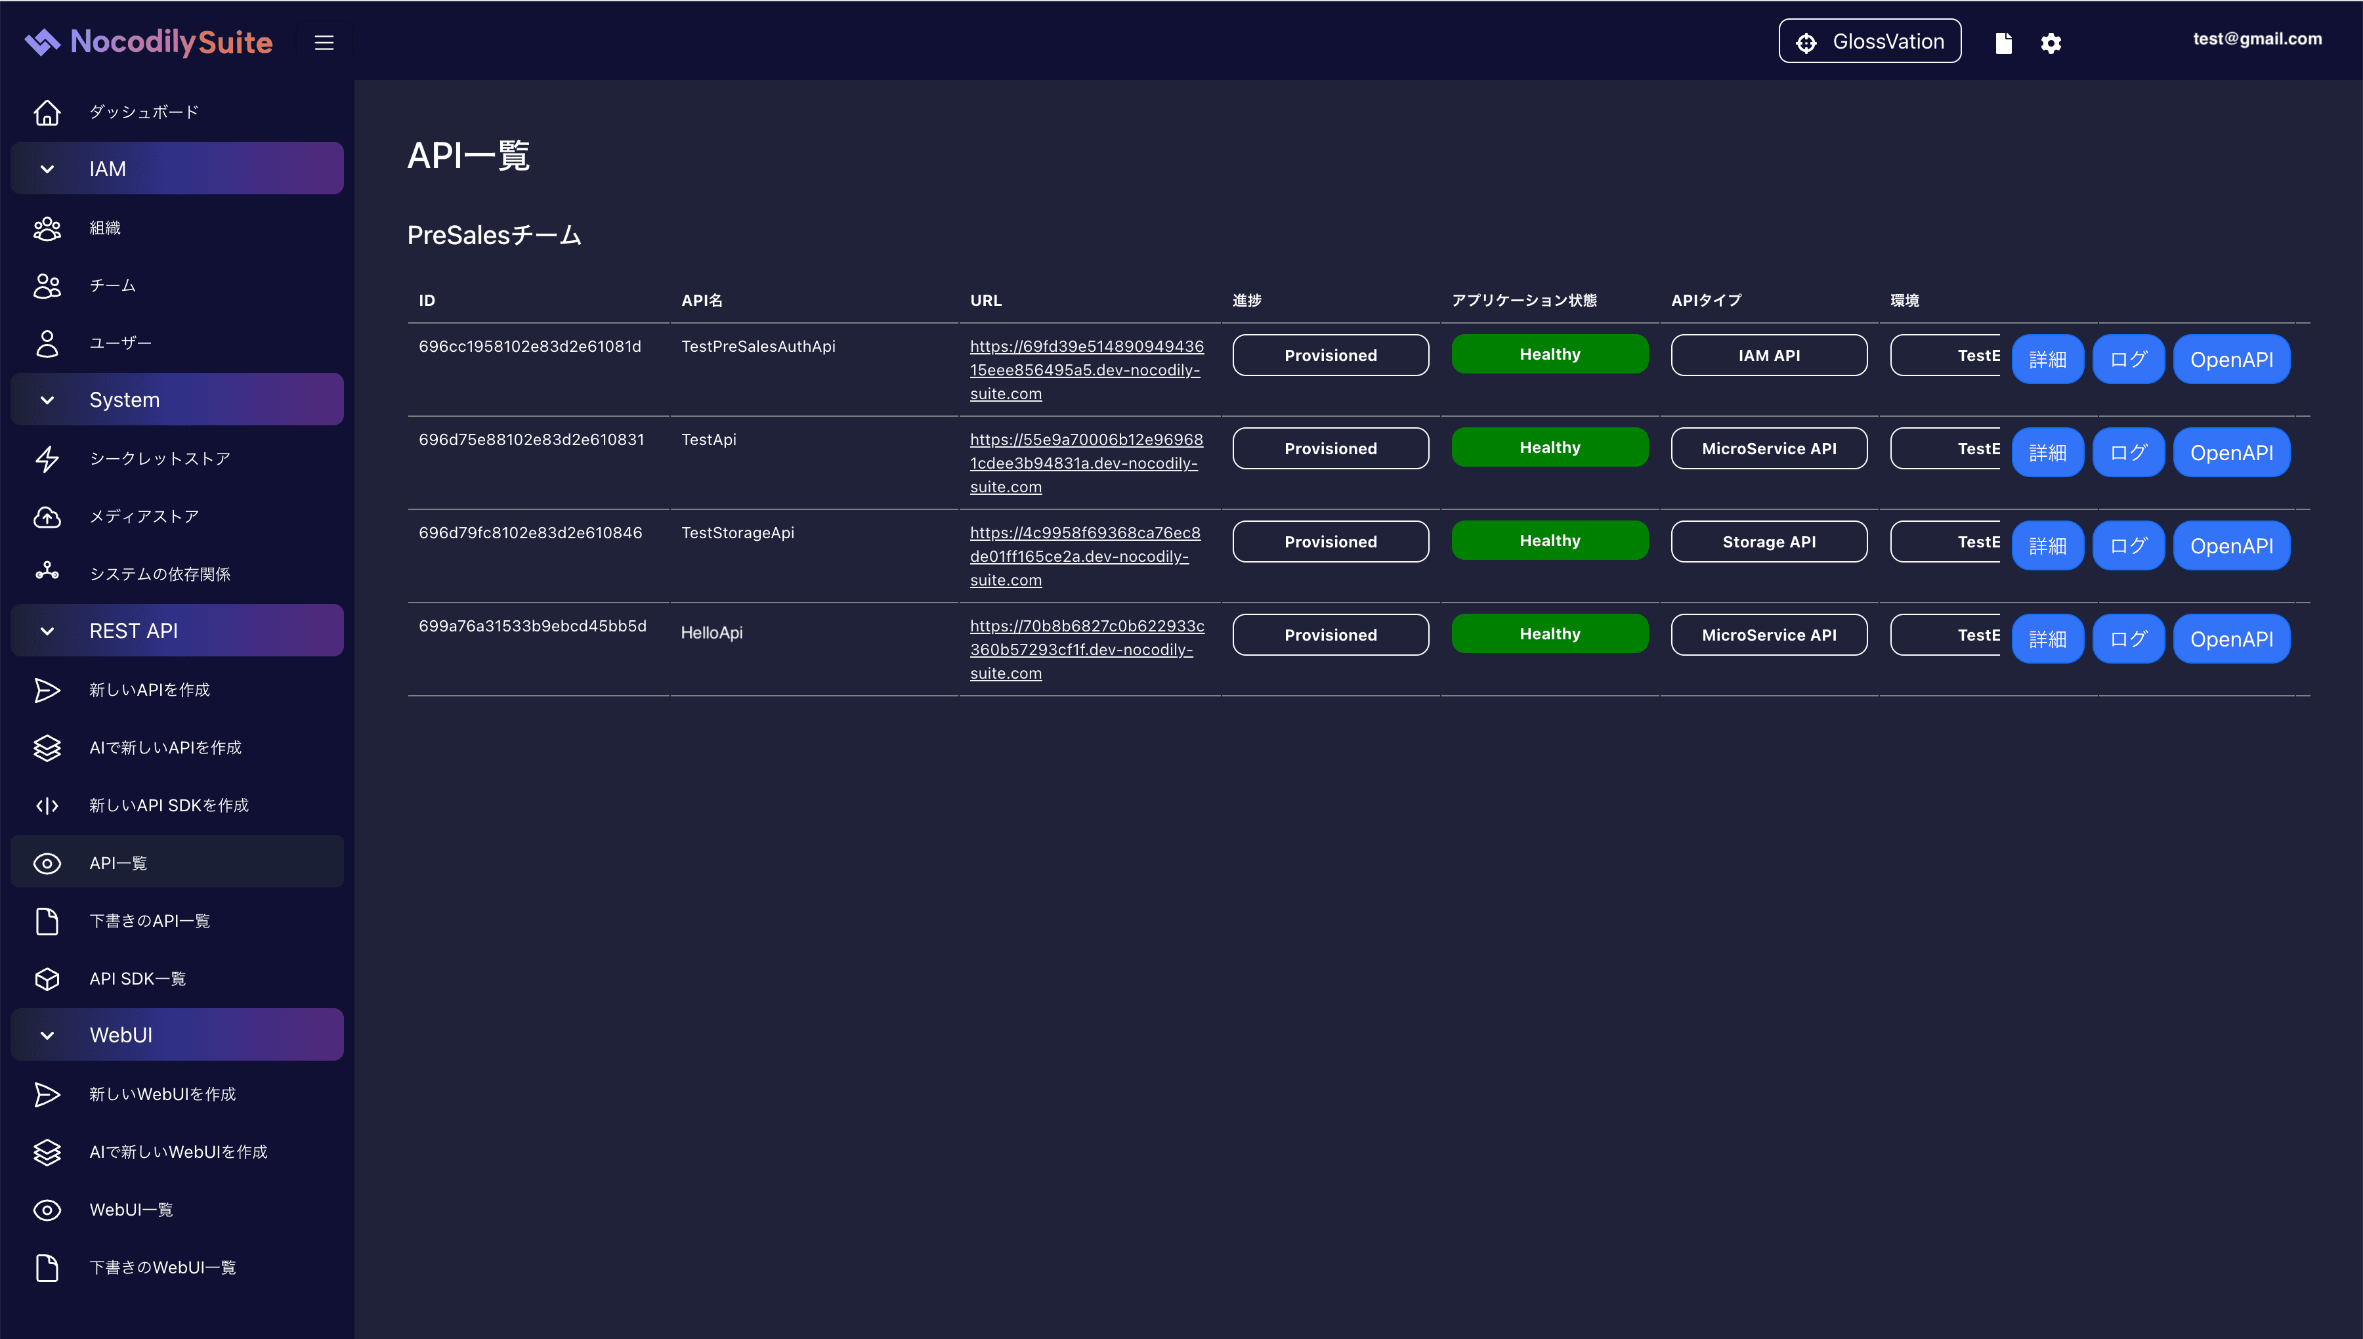Screen dimensions: 2363x1339
Task: Collapse the REST API section
Action: point(47,630)
